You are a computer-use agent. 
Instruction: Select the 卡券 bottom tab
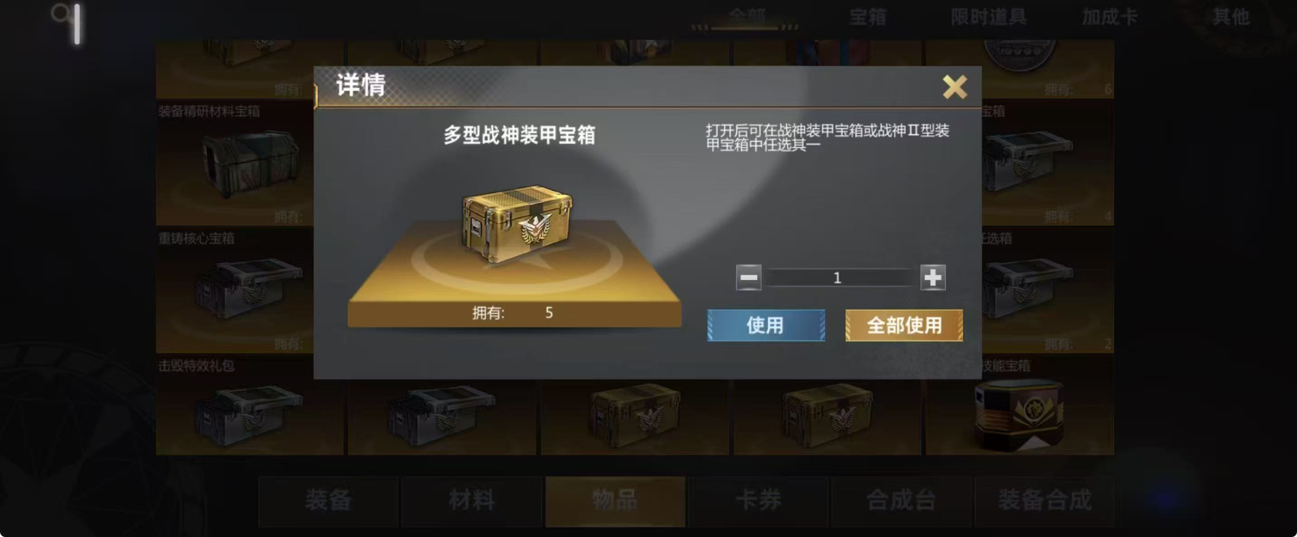pyautogui.click(x=758, y=501)
